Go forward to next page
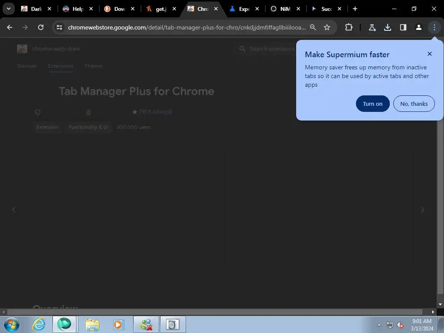This screenshot has width=444, height=333. pyautogui.click(x=25, y=27)
